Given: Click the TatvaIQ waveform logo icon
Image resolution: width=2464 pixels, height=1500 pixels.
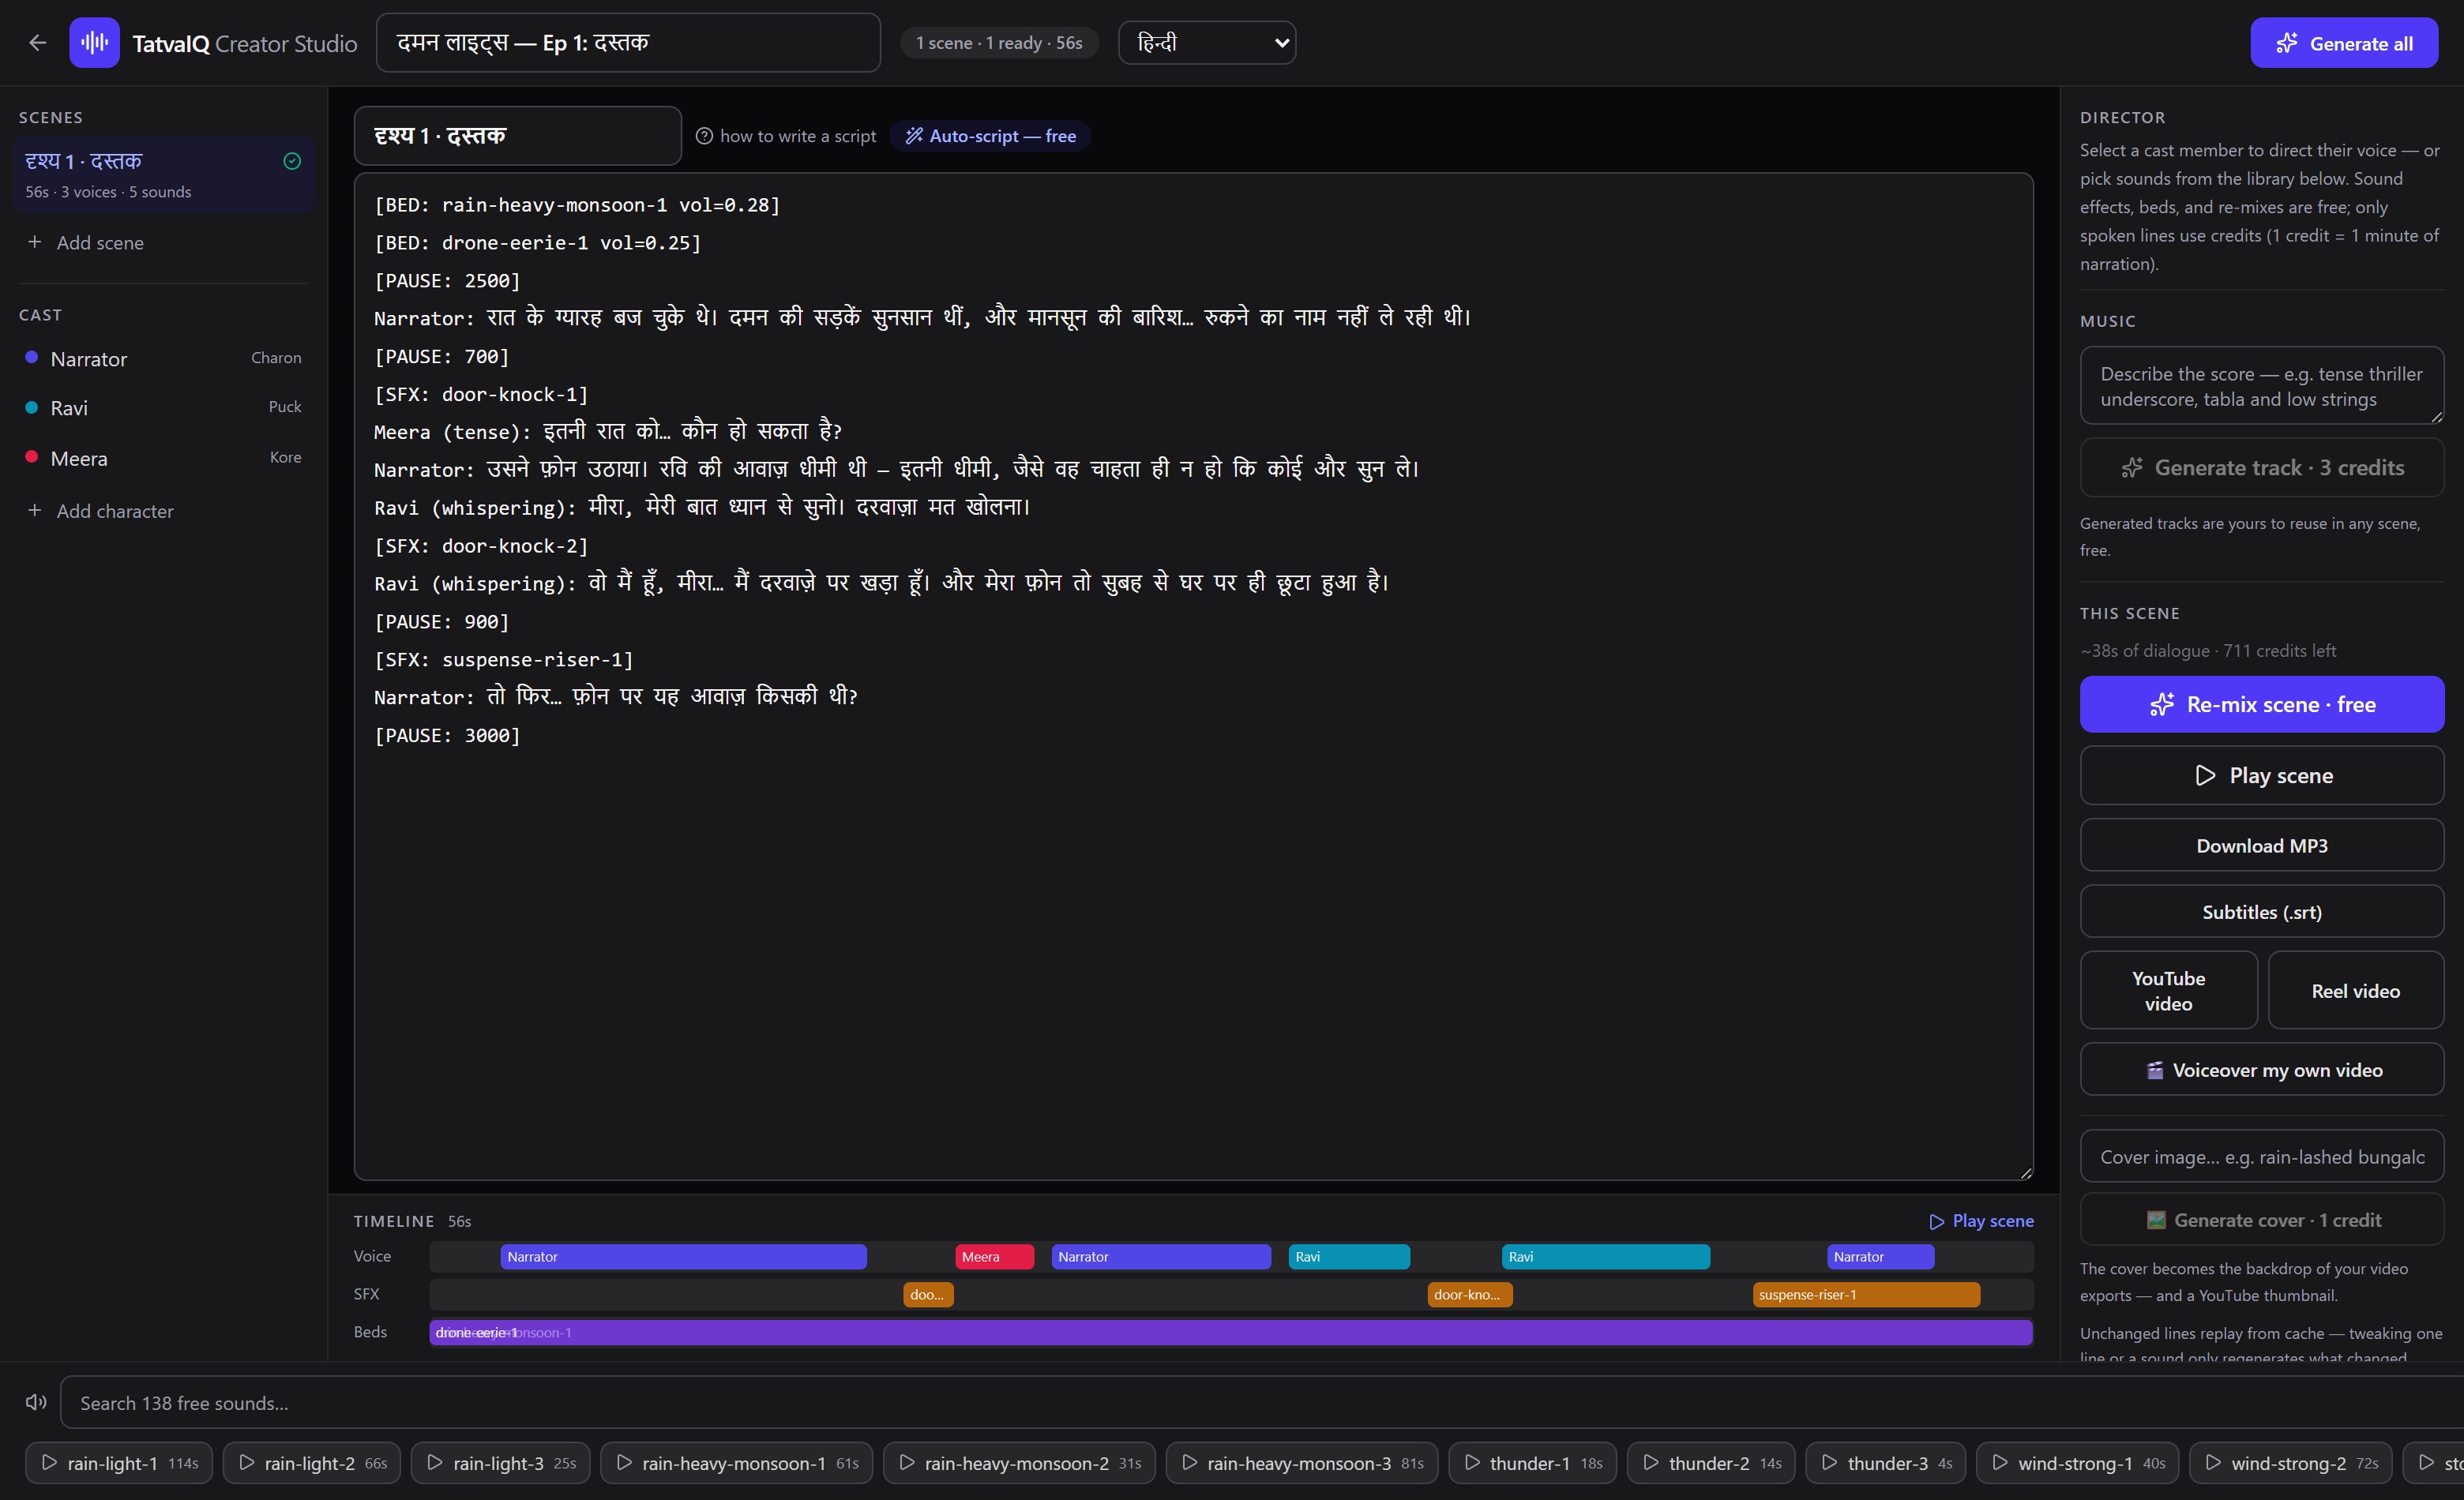Looking at the screenshot, I should click(x=94, y=43).
